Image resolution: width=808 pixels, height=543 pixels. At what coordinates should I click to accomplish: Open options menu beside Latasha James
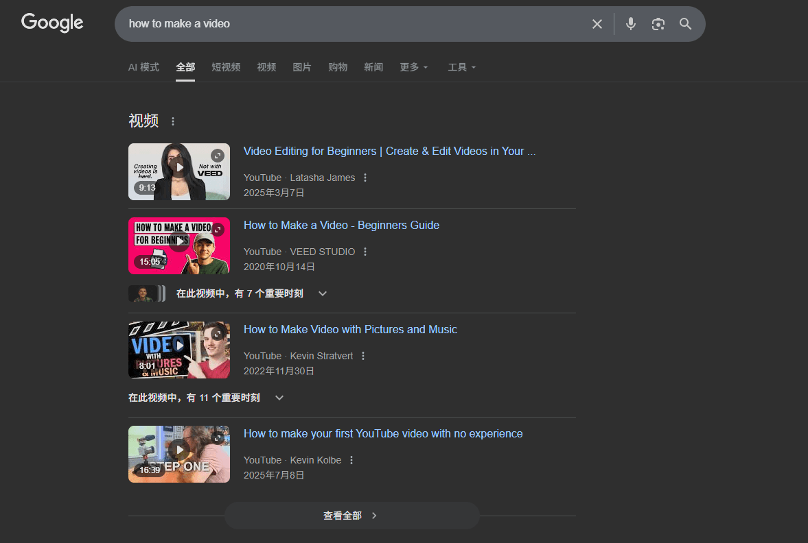coord(365,178)
